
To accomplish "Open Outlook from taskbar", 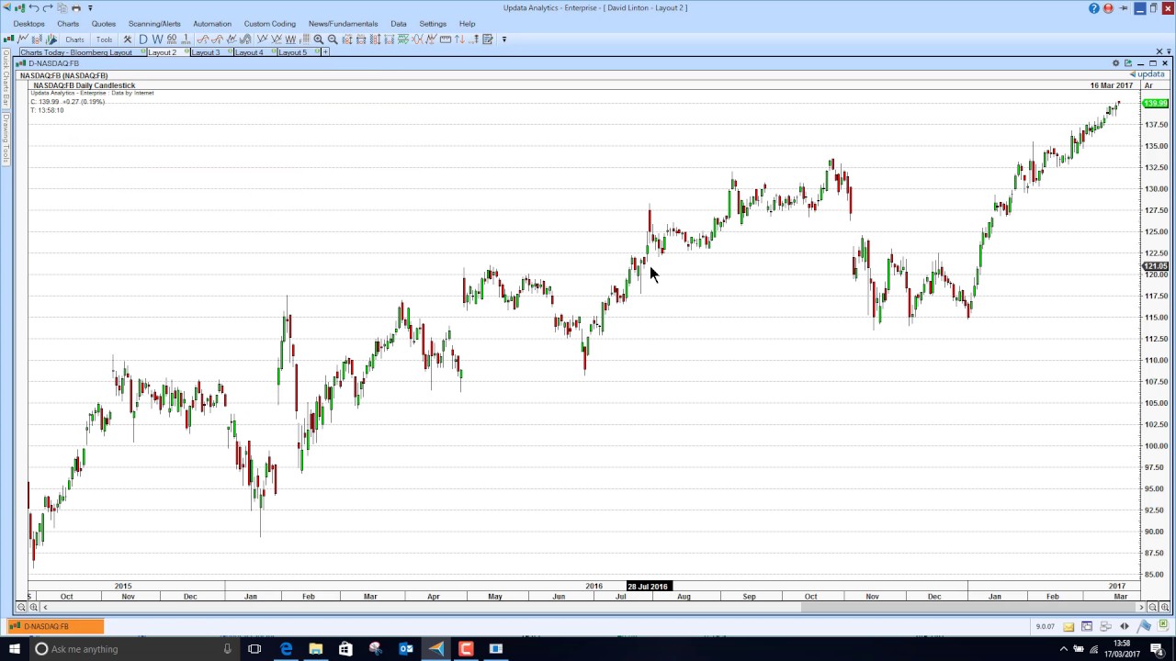I will pyautogui.click(x=405, y=649).
